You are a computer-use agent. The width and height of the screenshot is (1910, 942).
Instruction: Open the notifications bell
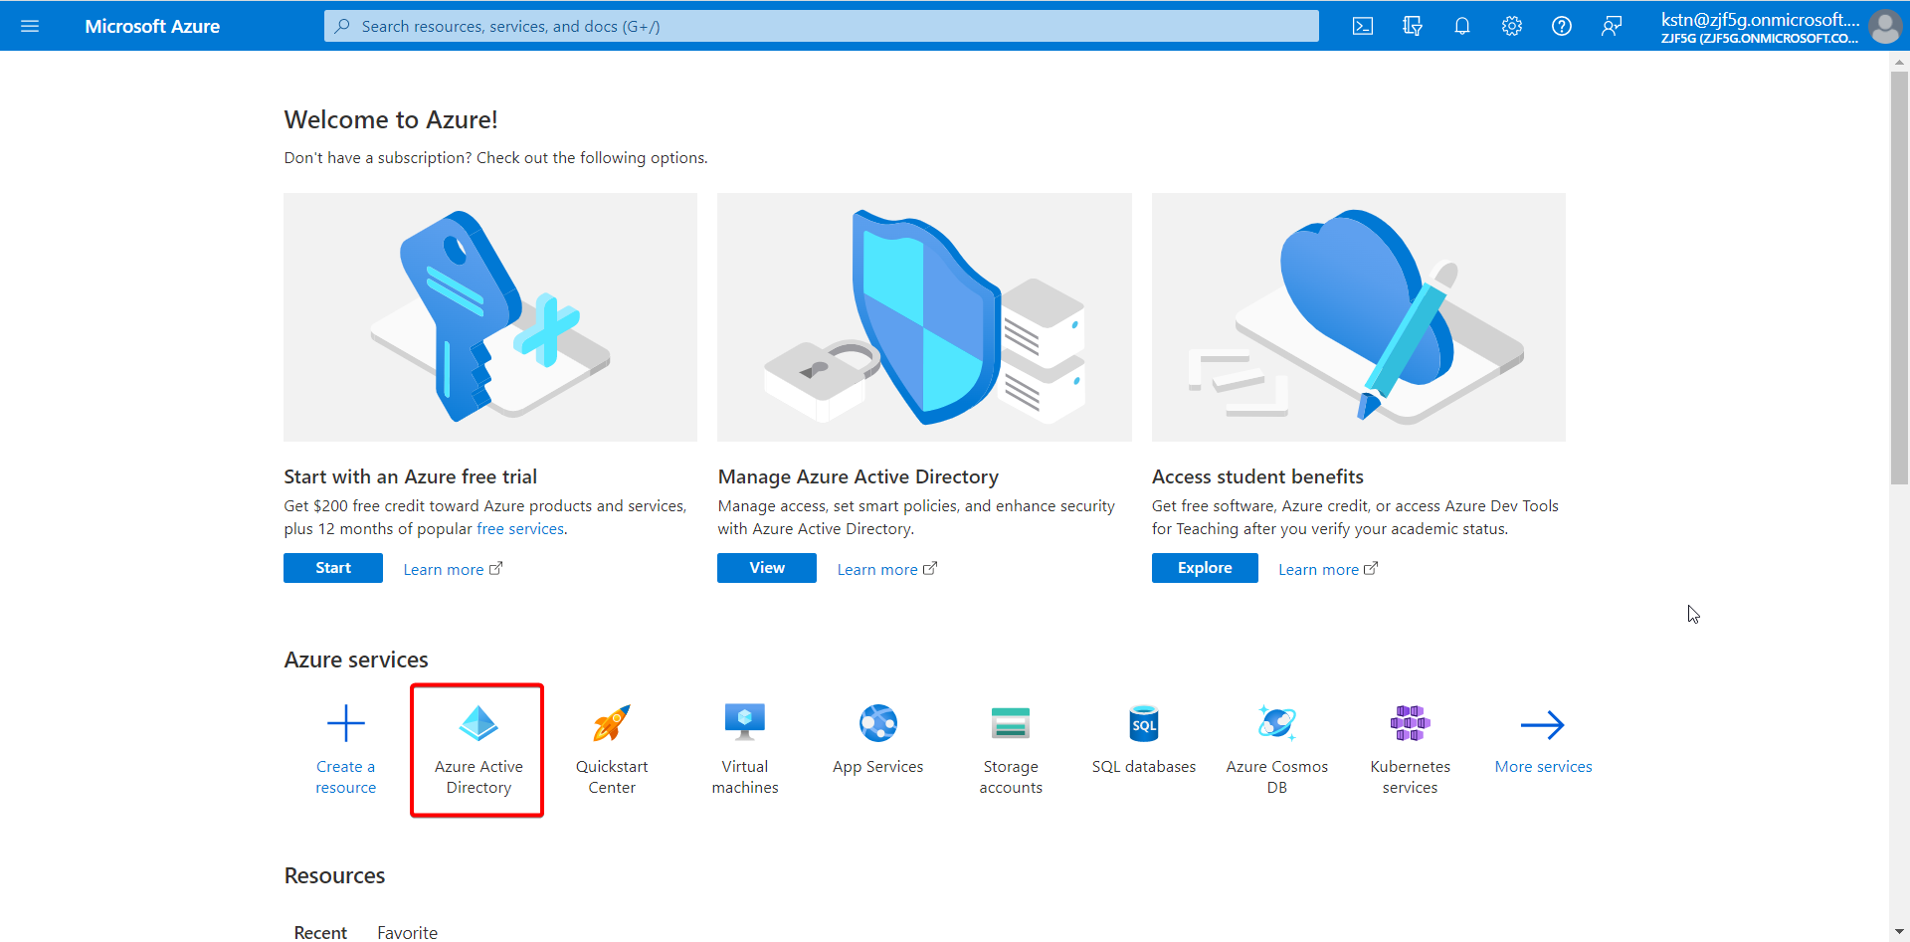1462,26
